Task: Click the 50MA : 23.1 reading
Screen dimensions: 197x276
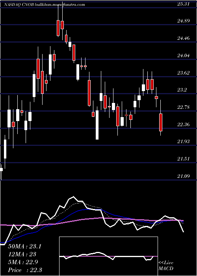Action: click(24, 246)
